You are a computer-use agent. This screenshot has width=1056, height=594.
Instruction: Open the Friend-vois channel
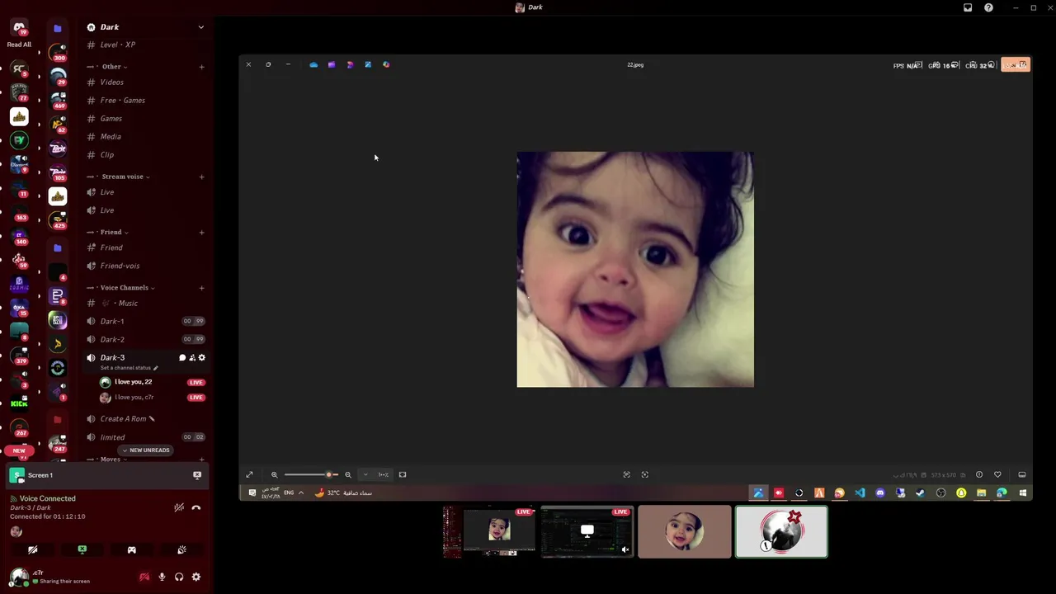point(146,266)
